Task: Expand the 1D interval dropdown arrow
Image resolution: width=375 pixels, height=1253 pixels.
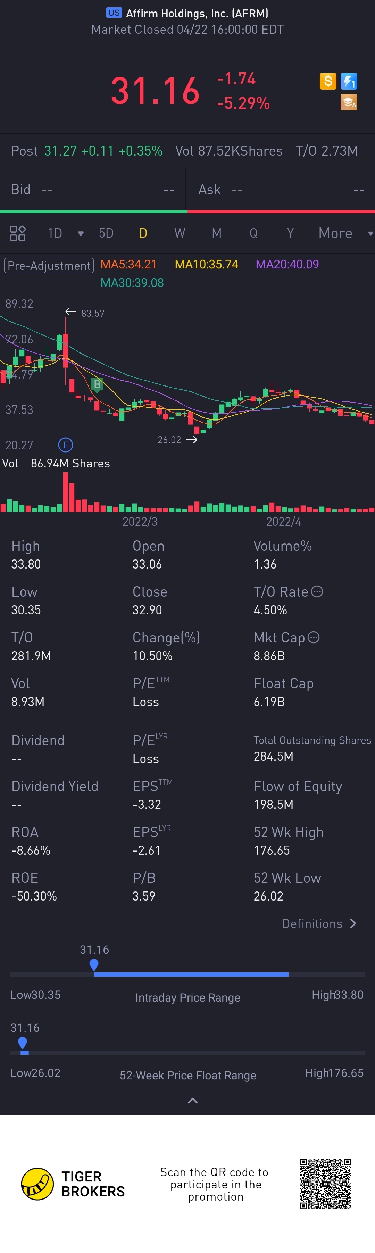Action: click(x=81, y=234)
